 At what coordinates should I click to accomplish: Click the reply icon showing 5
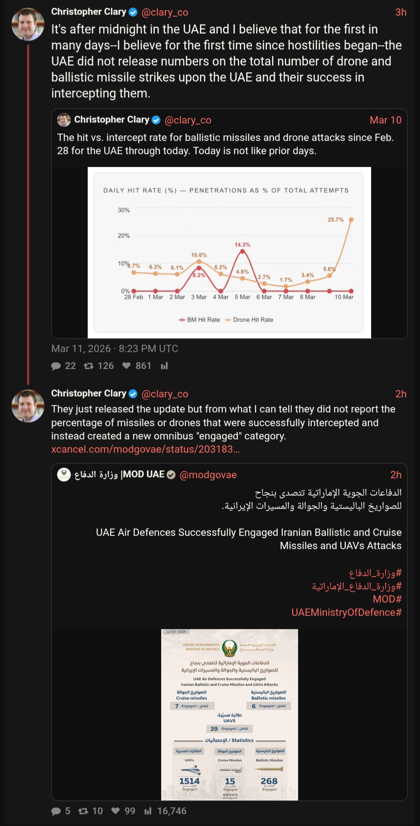pos(56,811)
